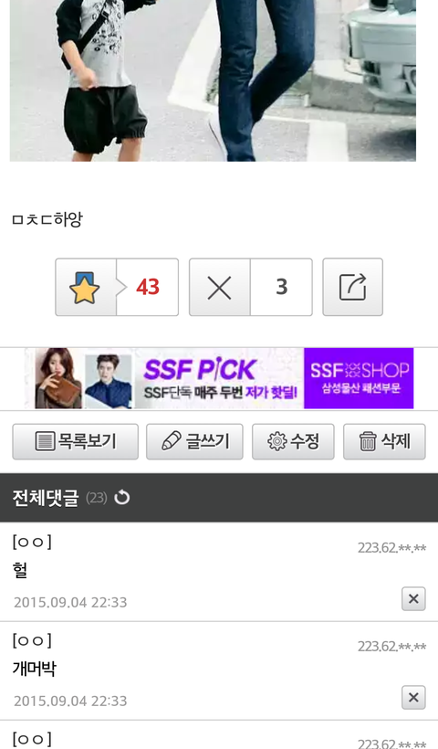Click the downvote count 3
Viewport: 438px width, 749px height.
click(x=281, y=287)
